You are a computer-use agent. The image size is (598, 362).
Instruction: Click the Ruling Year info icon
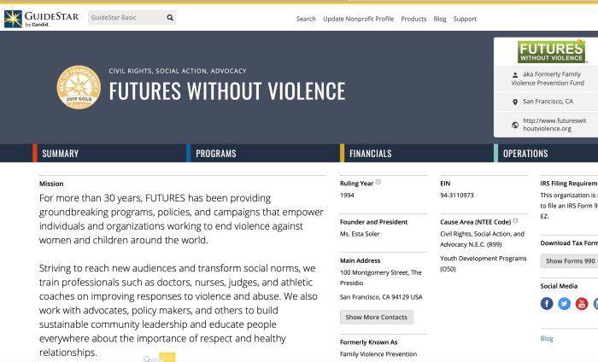[378, 182]
